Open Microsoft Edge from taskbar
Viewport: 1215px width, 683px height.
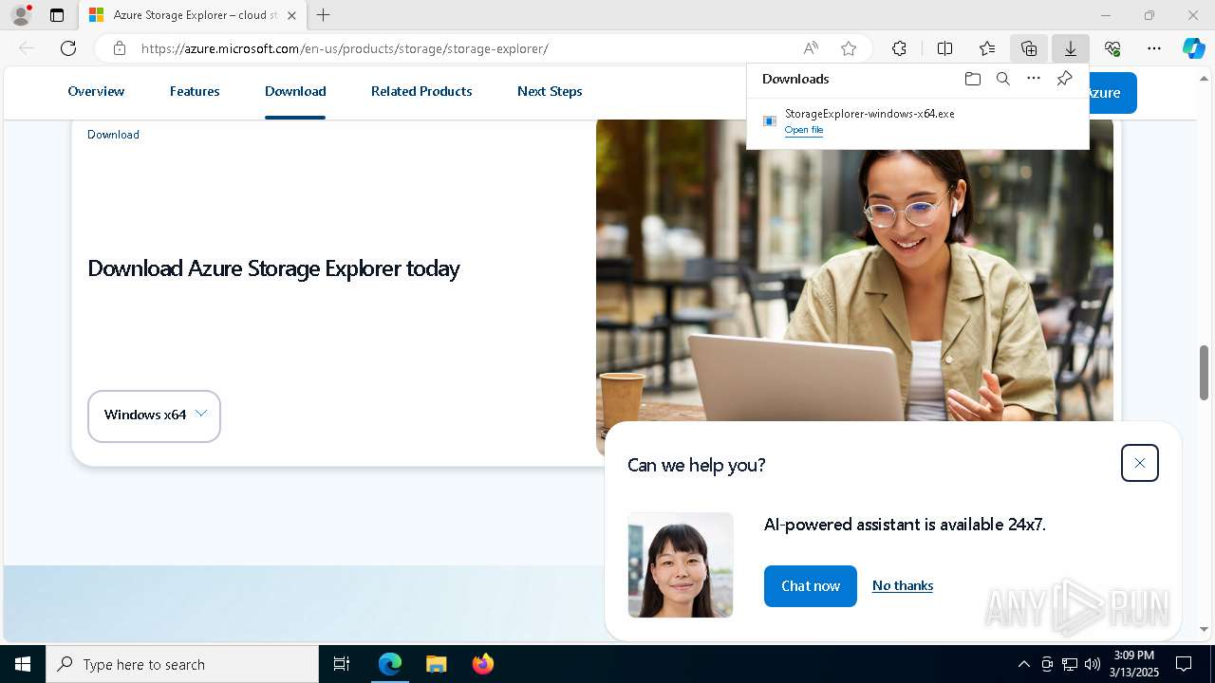click(390, 664)
